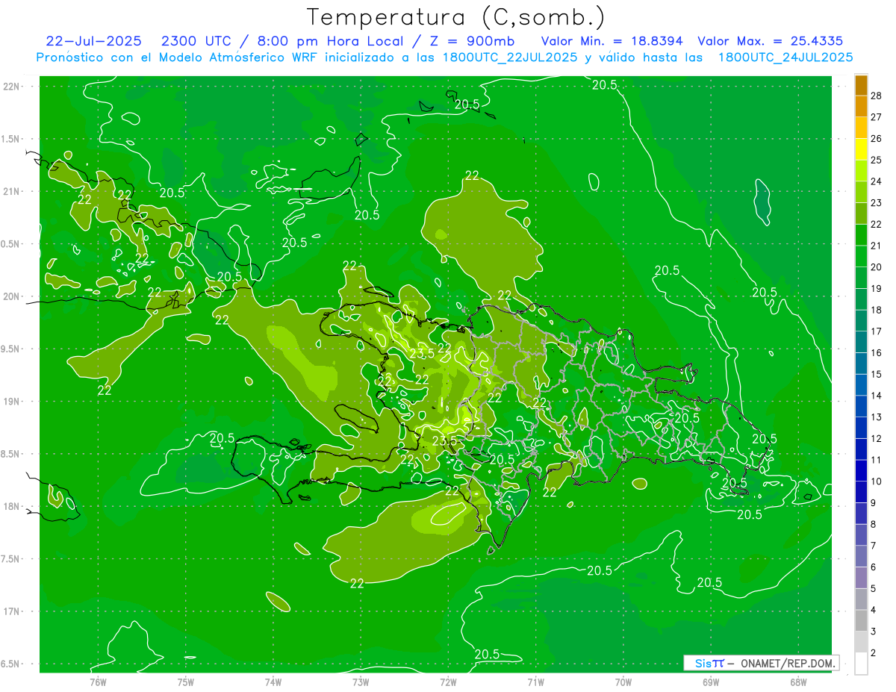896x692 pixels.
Task: Pick the purple band between 5 and 6
Action: tap(861, 577)
